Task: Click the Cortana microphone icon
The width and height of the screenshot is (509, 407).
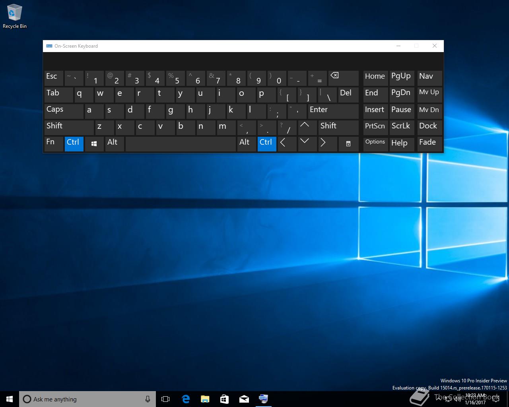Action: coord(148,399)
